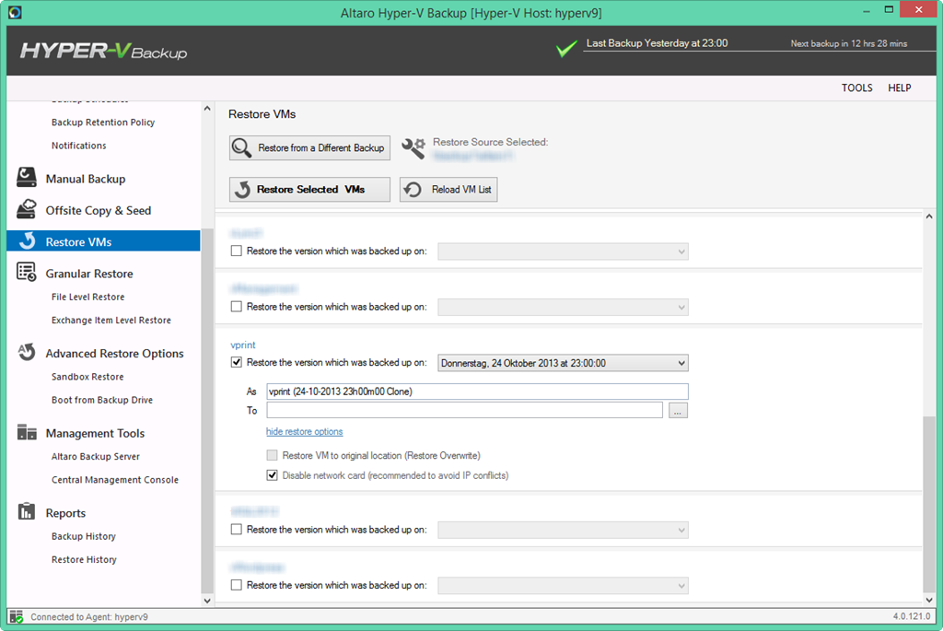Click the VM list scroll up arrow
The image size is (943, 631).
pyautogui.click(x=929, y=216)
